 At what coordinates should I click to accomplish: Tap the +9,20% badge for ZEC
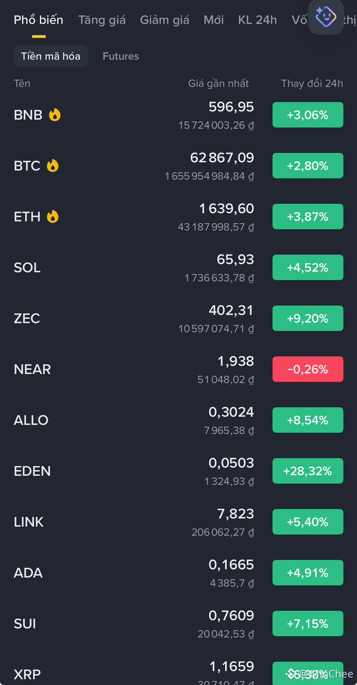tap(308, 318)
